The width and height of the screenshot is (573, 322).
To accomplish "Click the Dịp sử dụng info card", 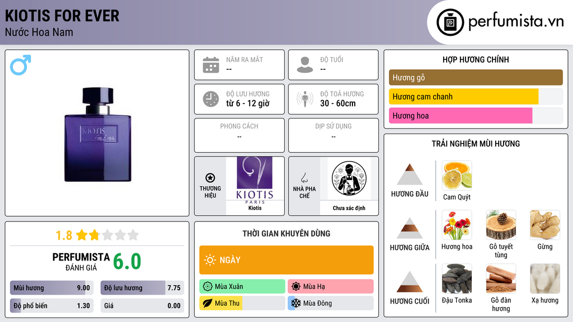I will pyautogui.click(x=334, y=135).
